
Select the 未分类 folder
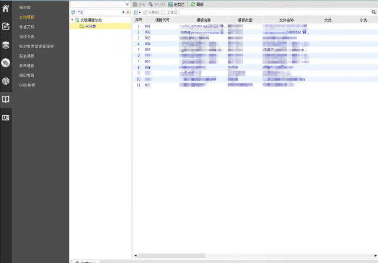(90, 26)
